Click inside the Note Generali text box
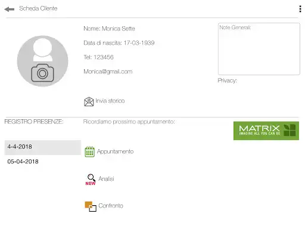This screenshot has height=229, width=305. (259, 49)
